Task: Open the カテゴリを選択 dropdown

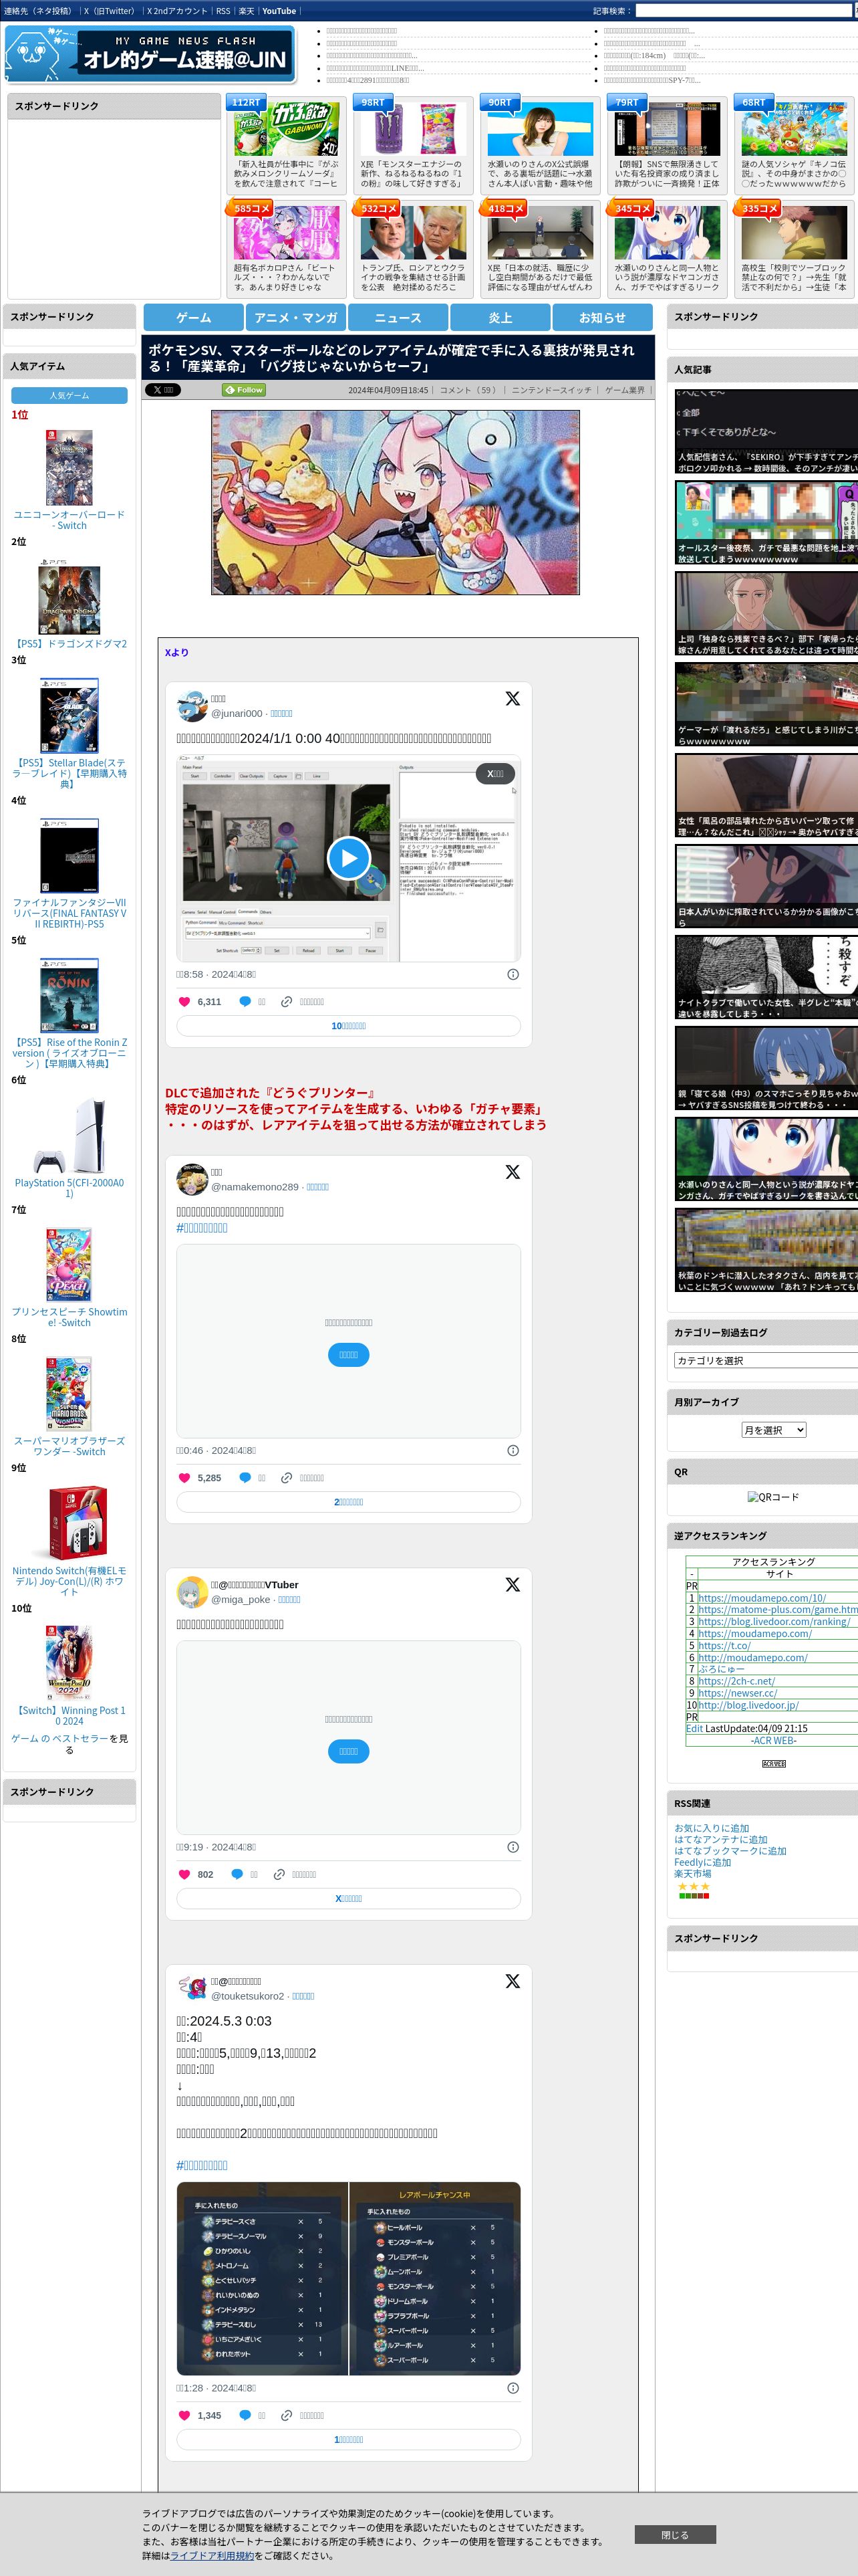Action: click(765, 1360)
